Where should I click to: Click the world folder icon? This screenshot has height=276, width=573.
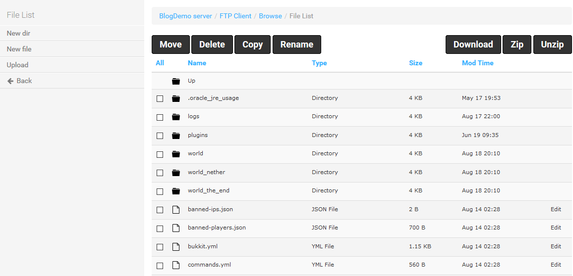click(x=176, y=154)
